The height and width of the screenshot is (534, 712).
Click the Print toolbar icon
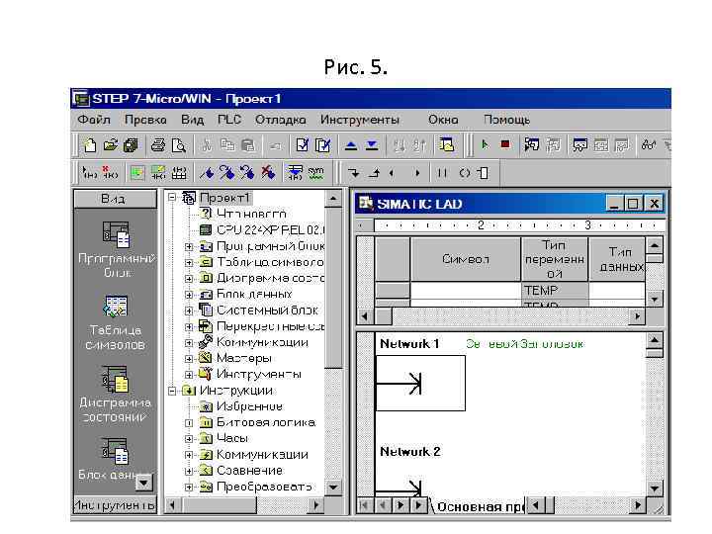tap(158, 145)
